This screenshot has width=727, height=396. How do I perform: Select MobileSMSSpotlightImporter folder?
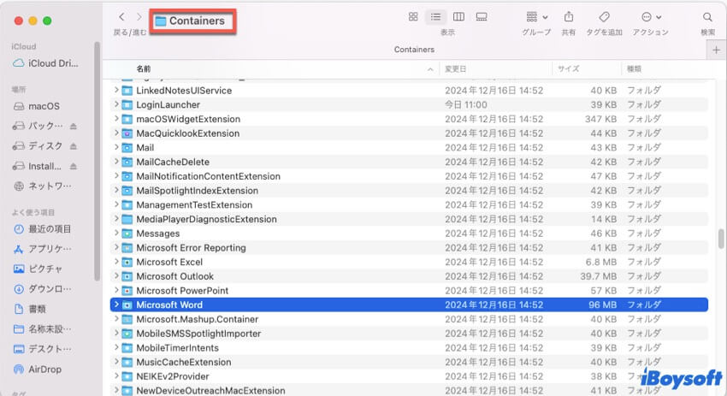pyautogui.click(x=409, y=334)
